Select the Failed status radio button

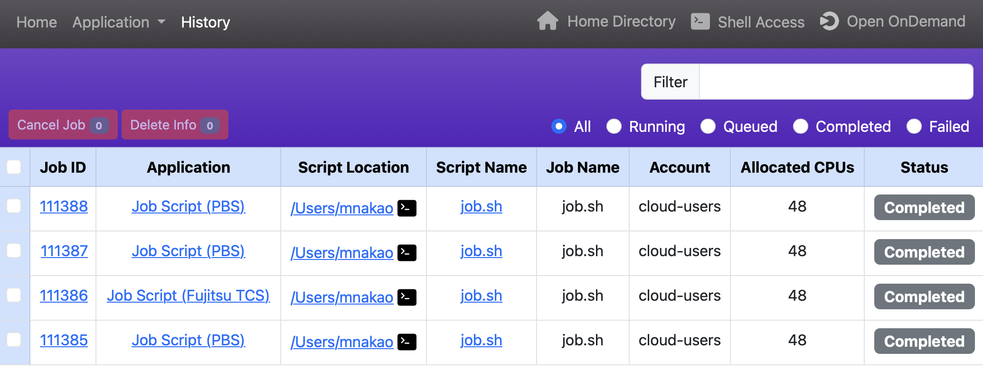[x=914, y=127]
